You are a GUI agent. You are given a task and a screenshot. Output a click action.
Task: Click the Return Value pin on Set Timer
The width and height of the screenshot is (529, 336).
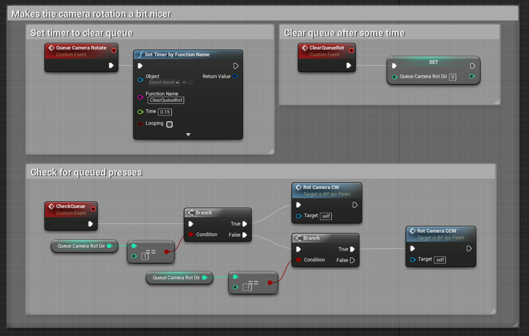(x=234, y=76)
